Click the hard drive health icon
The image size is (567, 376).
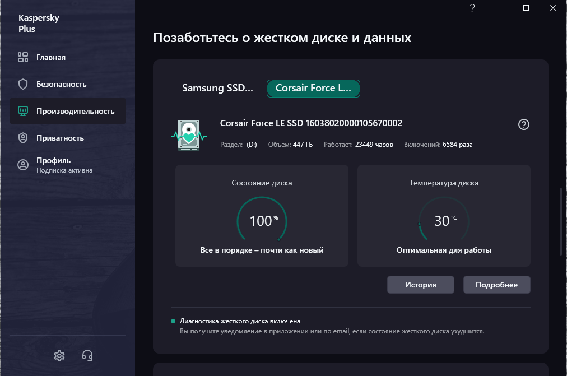tap(189, 135)
